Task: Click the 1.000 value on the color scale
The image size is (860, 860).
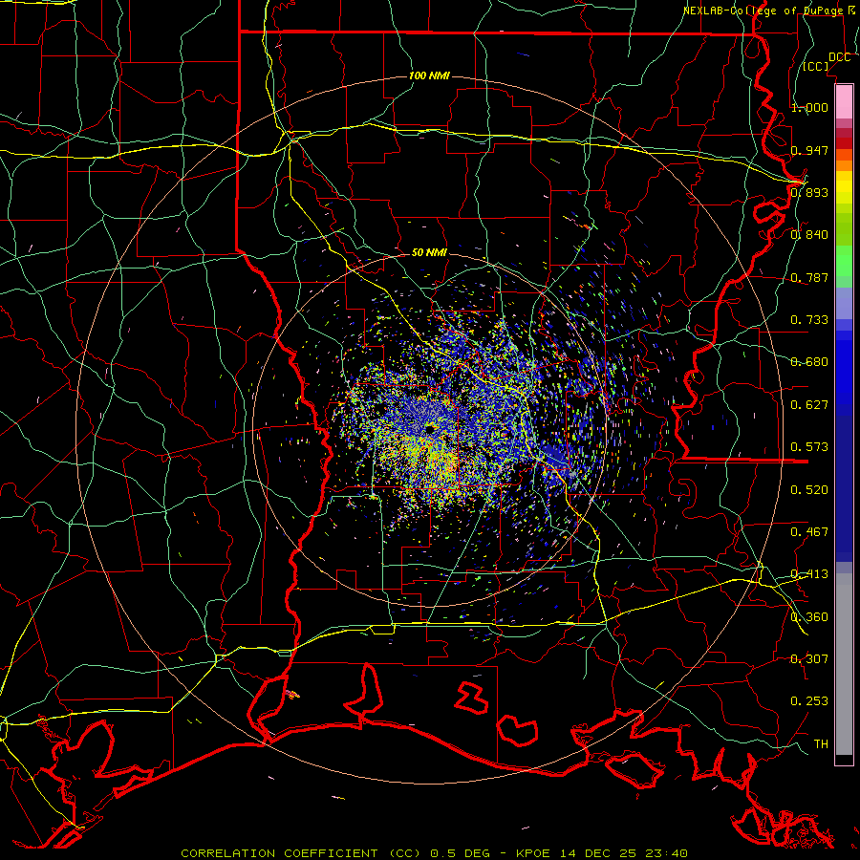Action: tap(809, 107)
